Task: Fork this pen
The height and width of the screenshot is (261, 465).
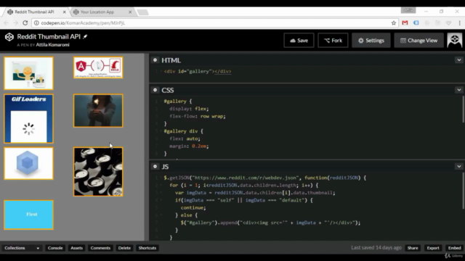Action: point(333,41)
